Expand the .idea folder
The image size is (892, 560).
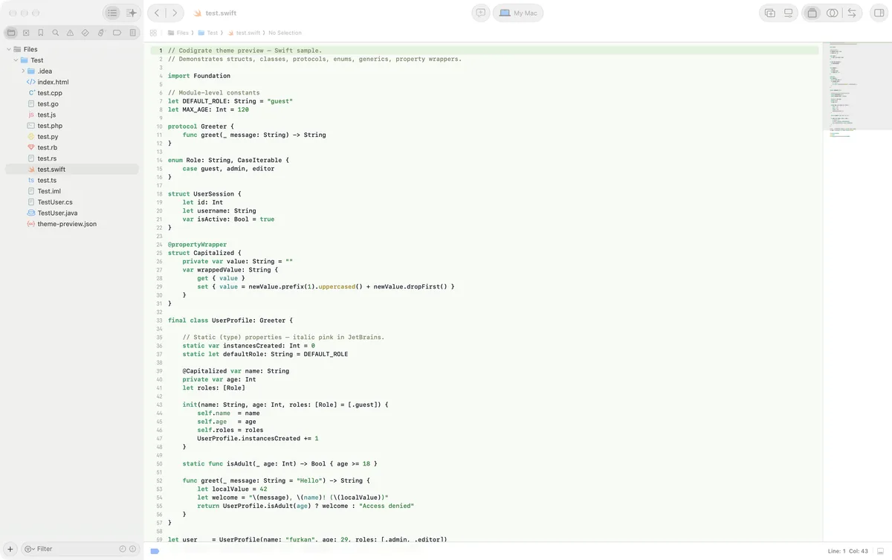[x=23, y=71]
